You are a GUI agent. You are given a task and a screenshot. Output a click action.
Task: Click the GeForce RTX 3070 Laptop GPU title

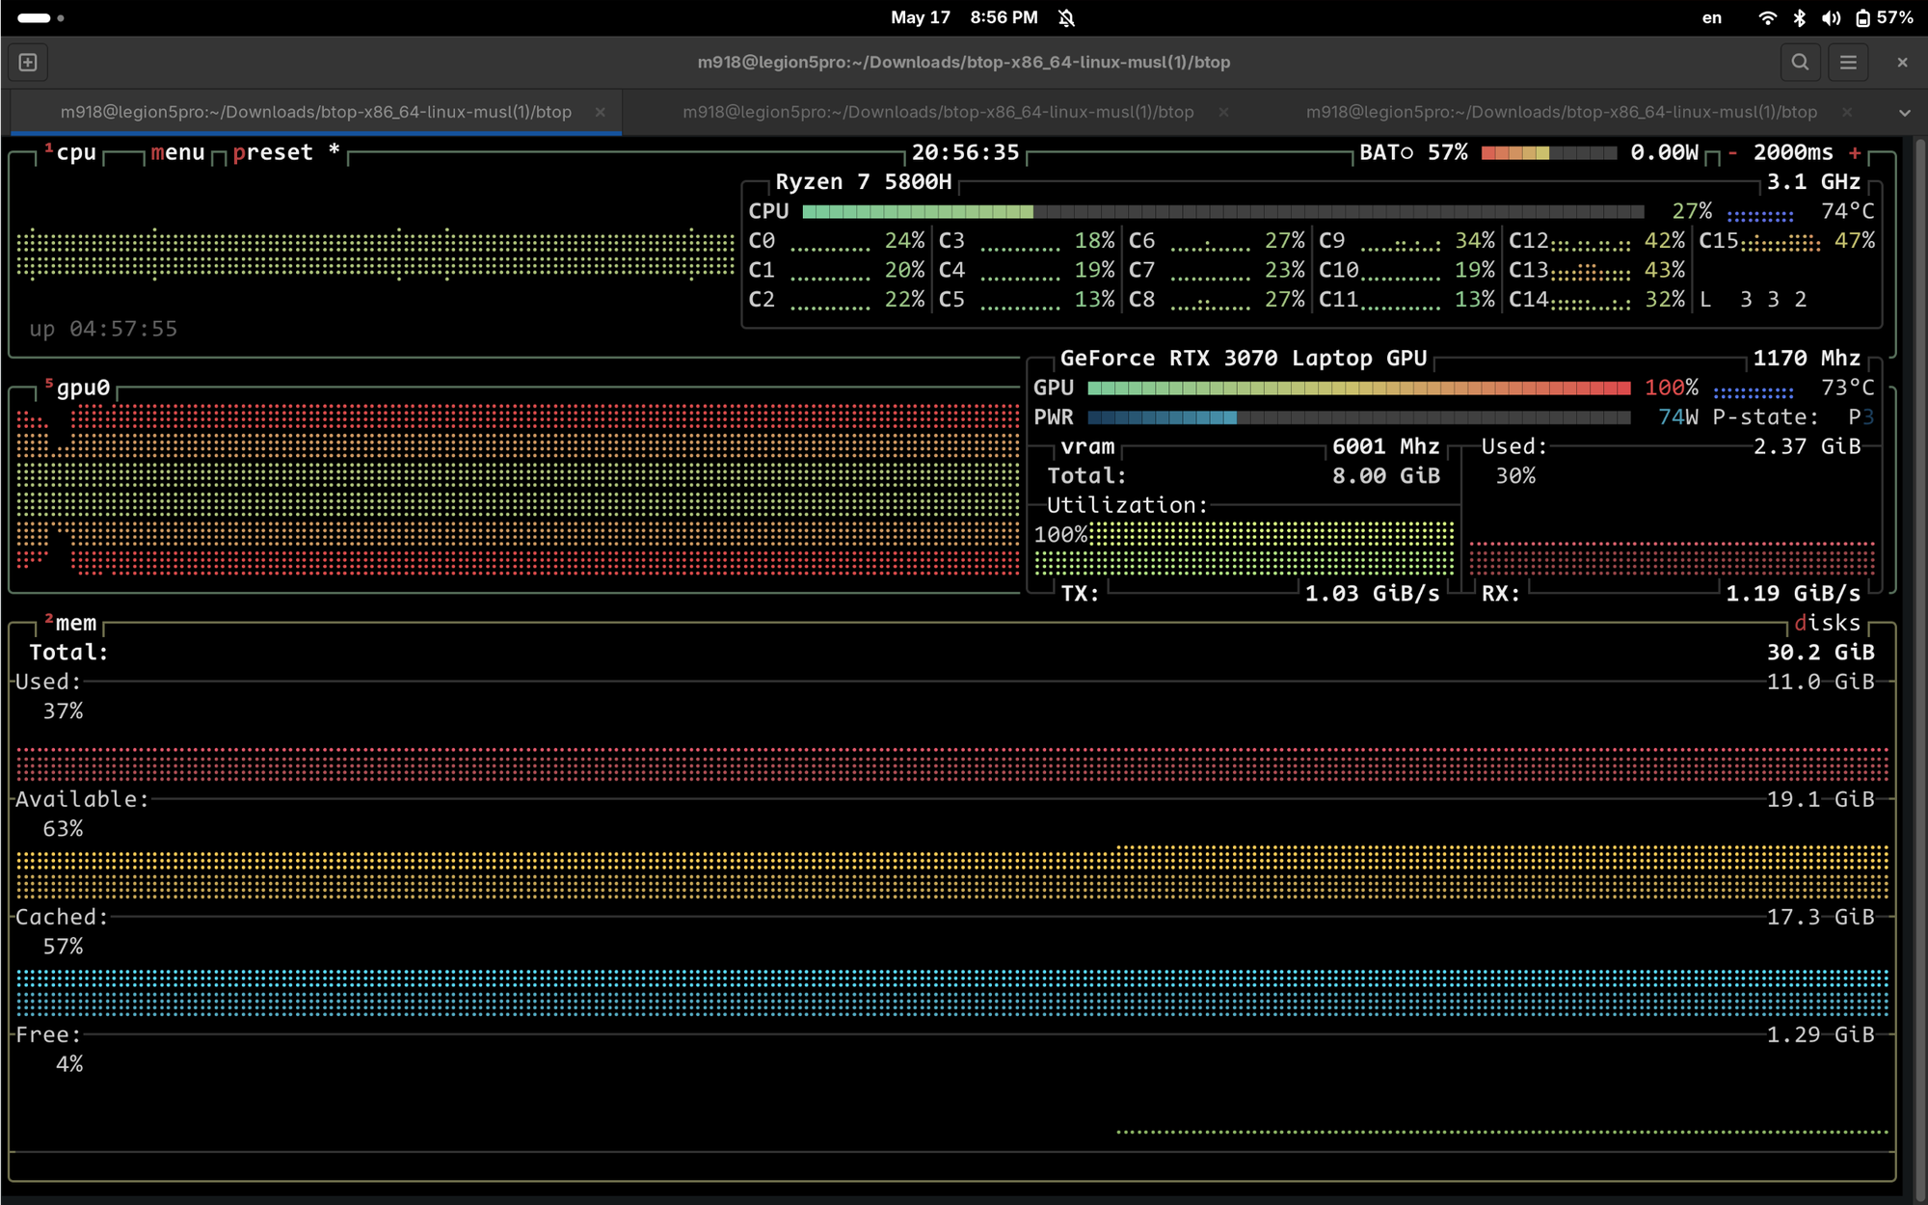click(x=1244, y=359)
